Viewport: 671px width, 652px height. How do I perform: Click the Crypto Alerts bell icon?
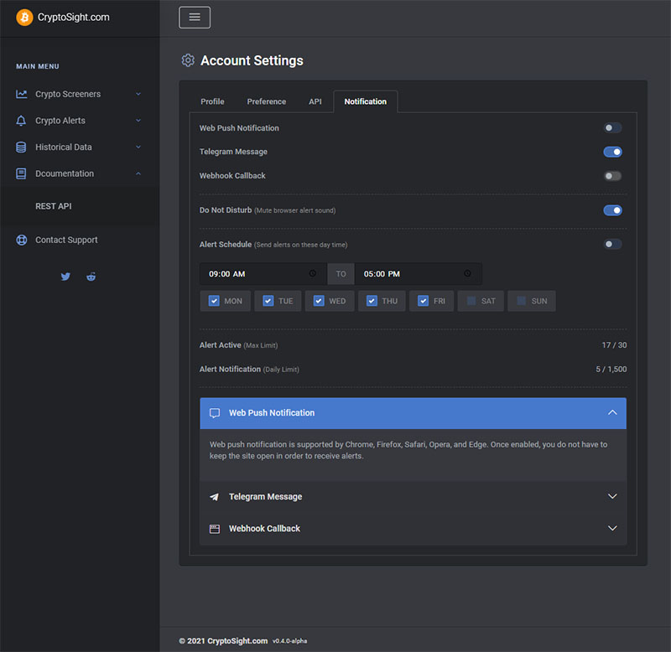click(x=22, y=121)
